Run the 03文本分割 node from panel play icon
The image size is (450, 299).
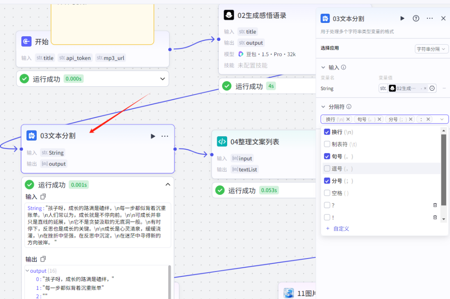402,18
